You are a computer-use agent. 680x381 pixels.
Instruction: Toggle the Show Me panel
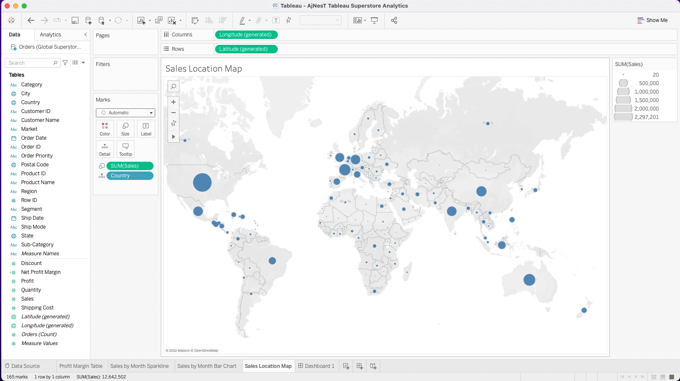[652, 20]
